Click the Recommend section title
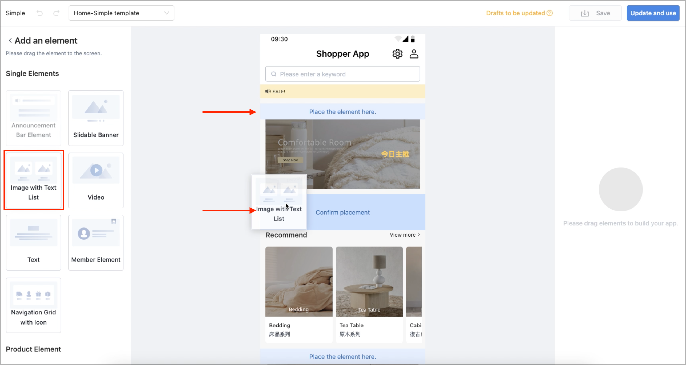This screenshot has height=365, width=686. coord(286,235)
